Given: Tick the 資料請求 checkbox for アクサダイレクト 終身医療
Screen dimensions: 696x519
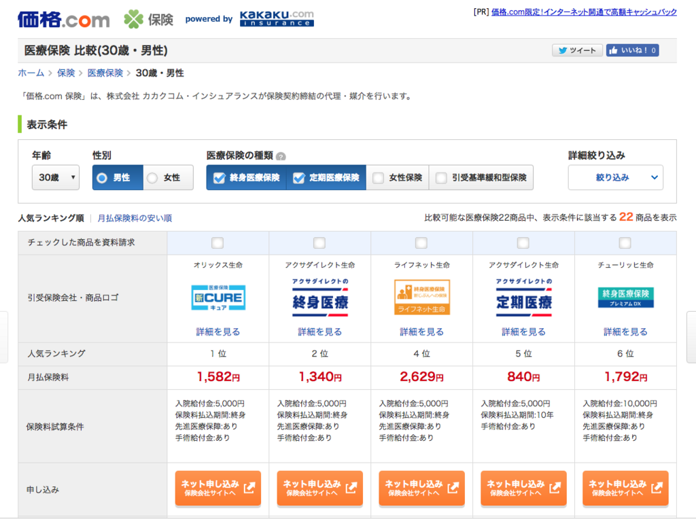Looking at the screenshot, I should pos(319,243).
